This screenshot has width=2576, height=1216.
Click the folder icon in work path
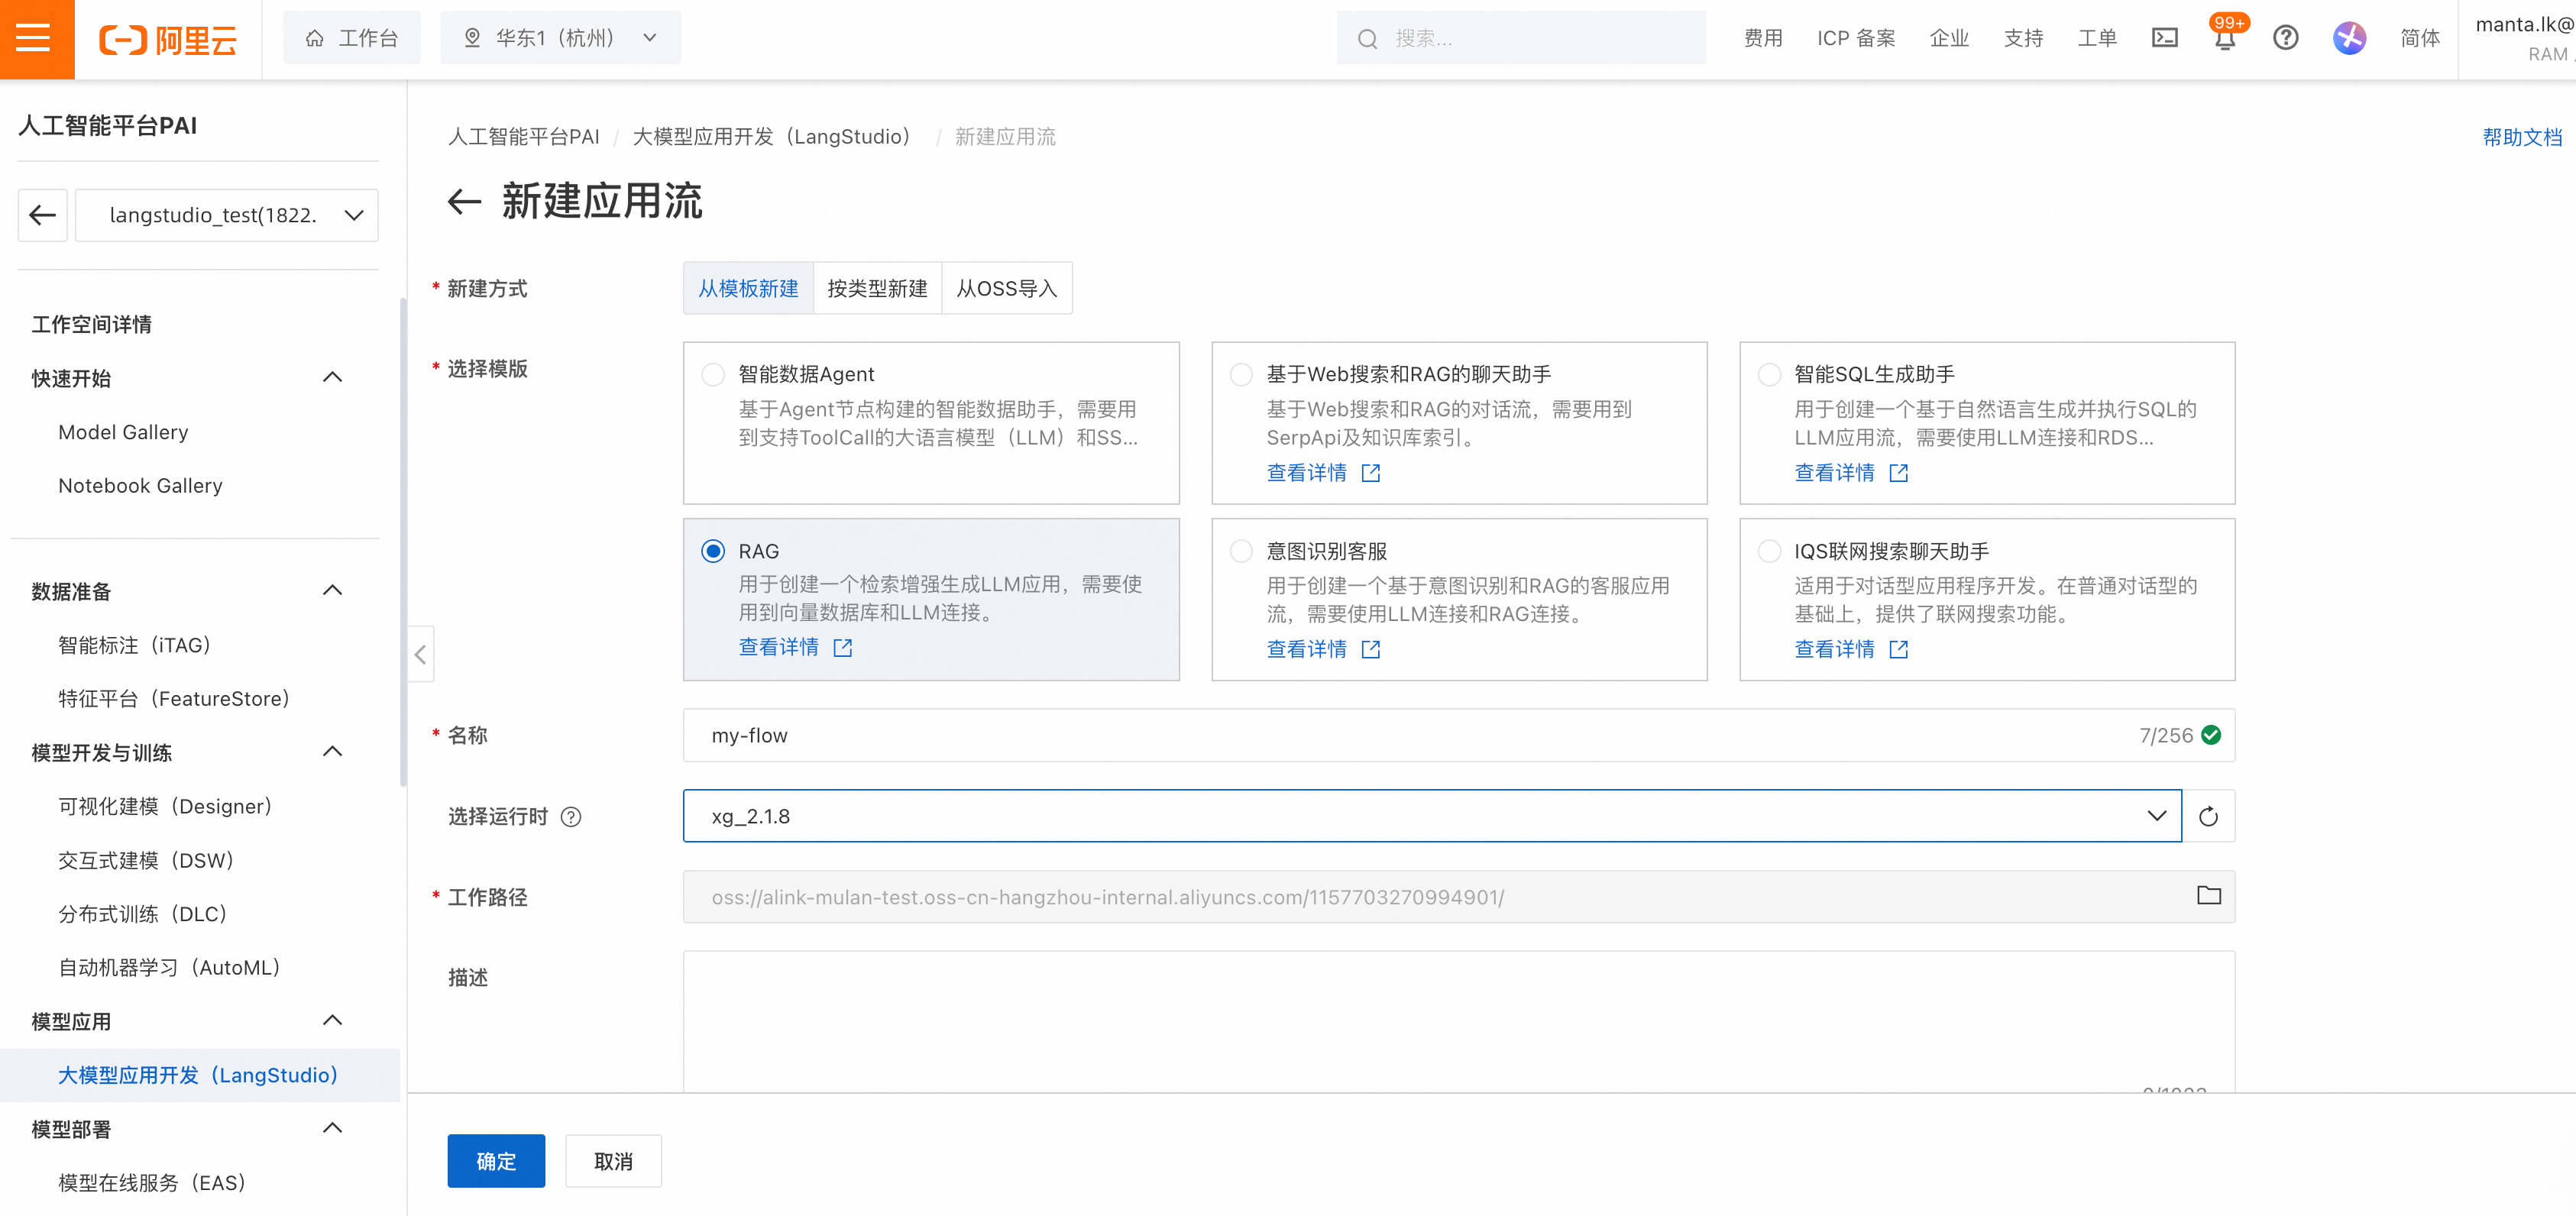[x=2208, y=896]
